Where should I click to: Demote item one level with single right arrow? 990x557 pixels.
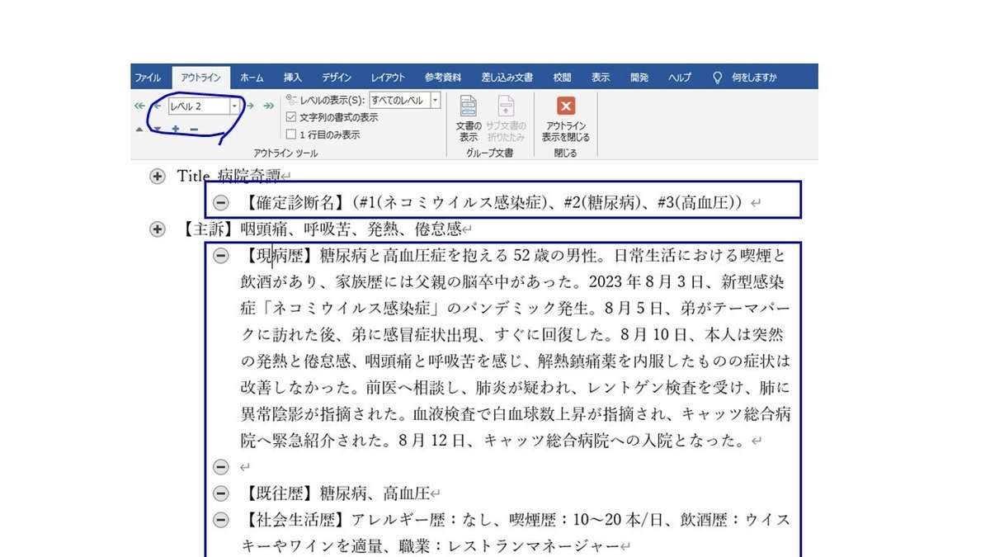click(x=250, y=106)
